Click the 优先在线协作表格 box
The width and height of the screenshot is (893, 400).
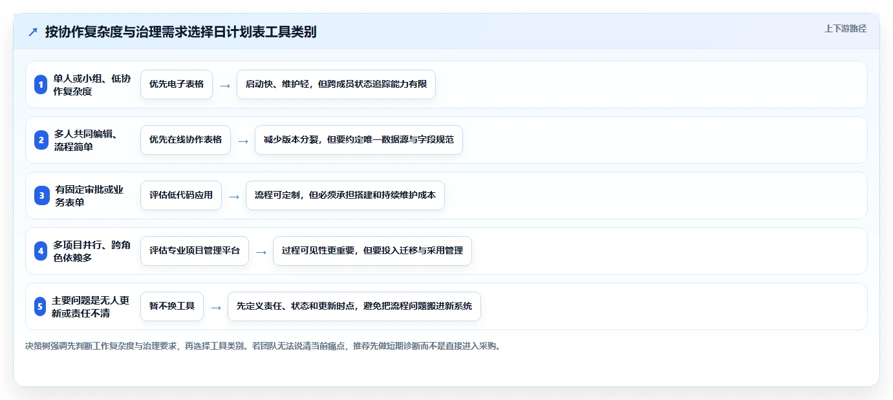pos(186,140)
